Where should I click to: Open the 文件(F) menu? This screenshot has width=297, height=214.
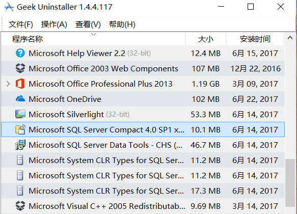(21, 24)
